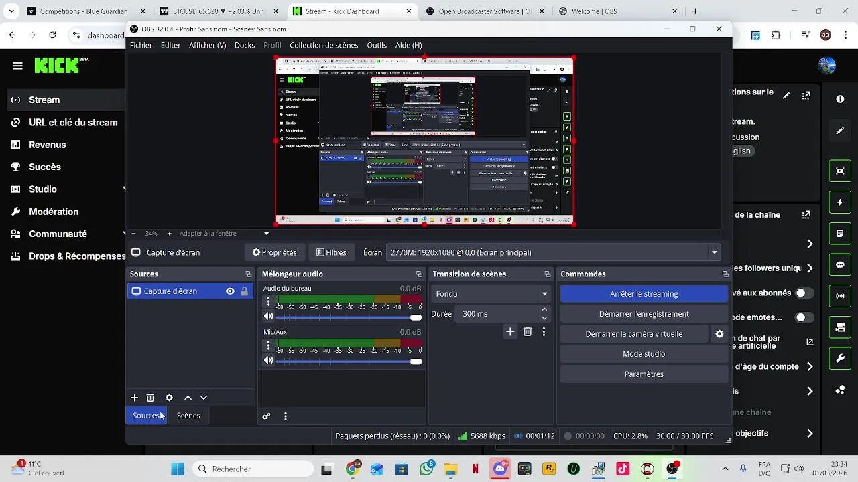
Task: Move the source up in the list
Action: [x=188, y=398]
